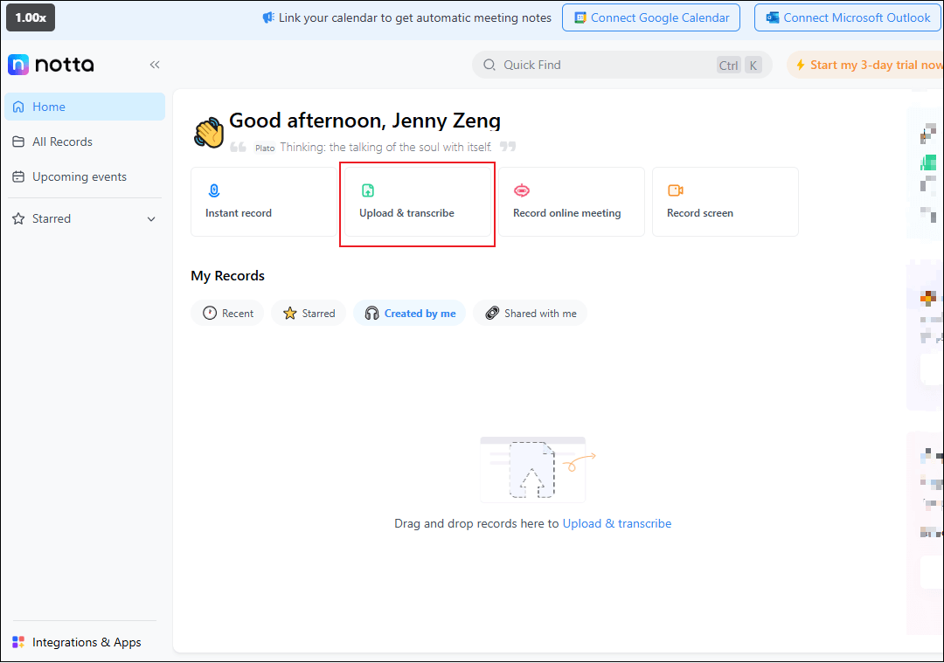Click the Starred star icon in the sidebar
Viewport: 944px width, 663px height.
pyautogui.click(x=18, y=218)
